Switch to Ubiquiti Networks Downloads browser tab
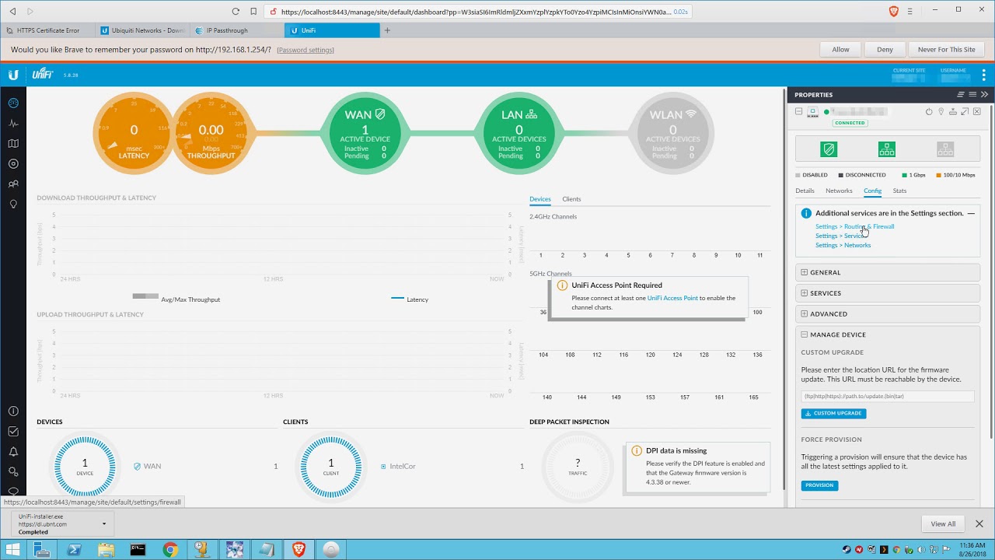Viewport: 995px width, 560px height. 144,30
